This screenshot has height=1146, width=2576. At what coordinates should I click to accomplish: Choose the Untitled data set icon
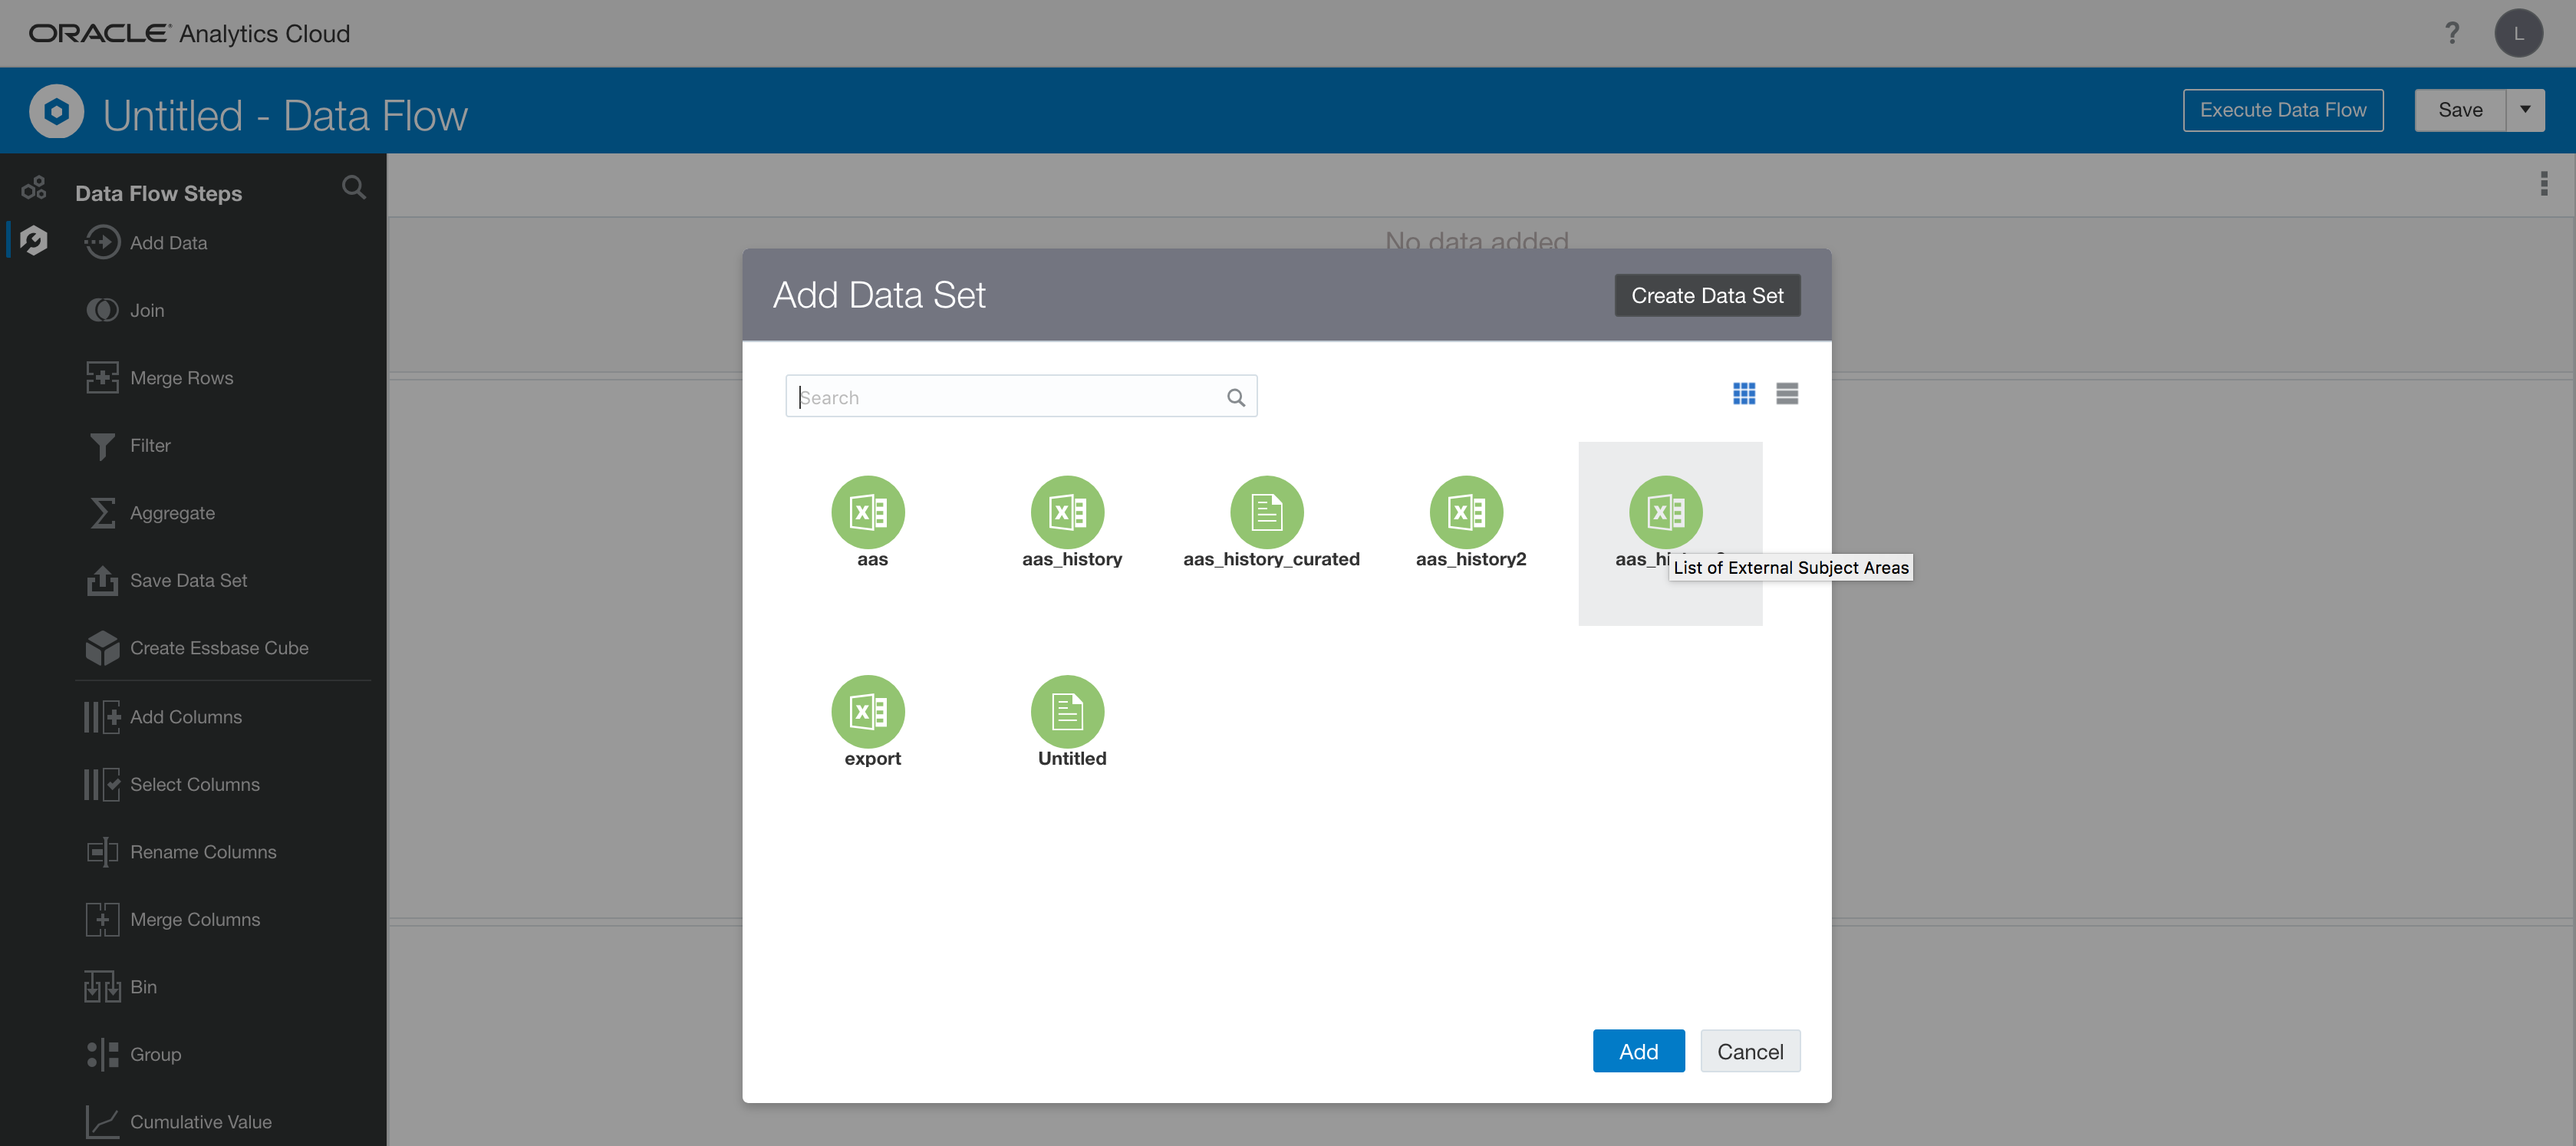pyautogui.click(x=1067, y=711)
